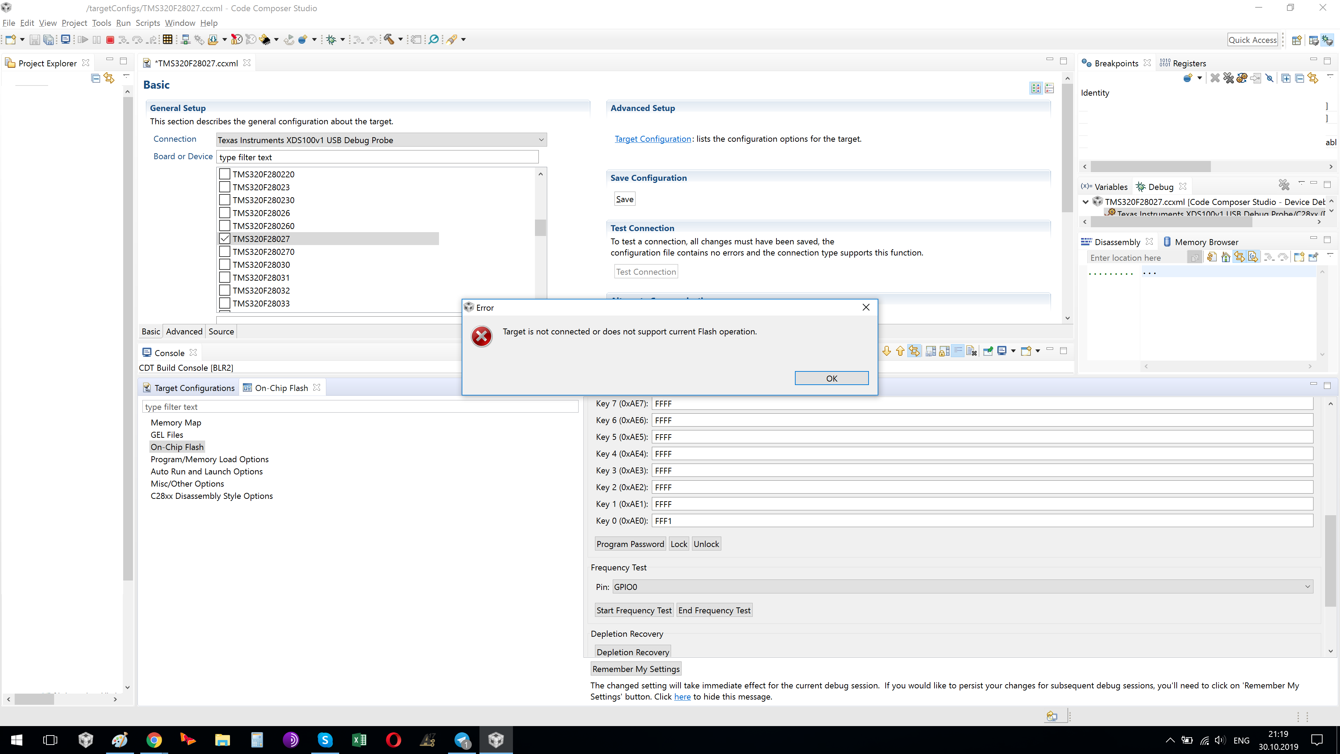Check the TMS320F28026 device checkbox

(225, 213)
